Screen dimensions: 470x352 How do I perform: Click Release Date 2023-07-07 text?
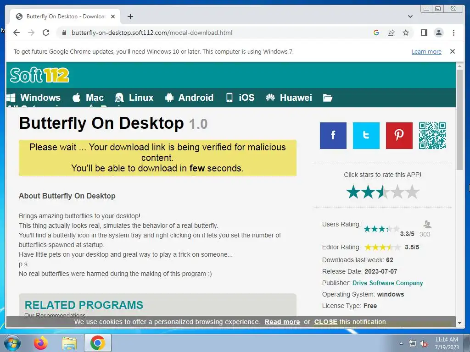click(359, 271)
